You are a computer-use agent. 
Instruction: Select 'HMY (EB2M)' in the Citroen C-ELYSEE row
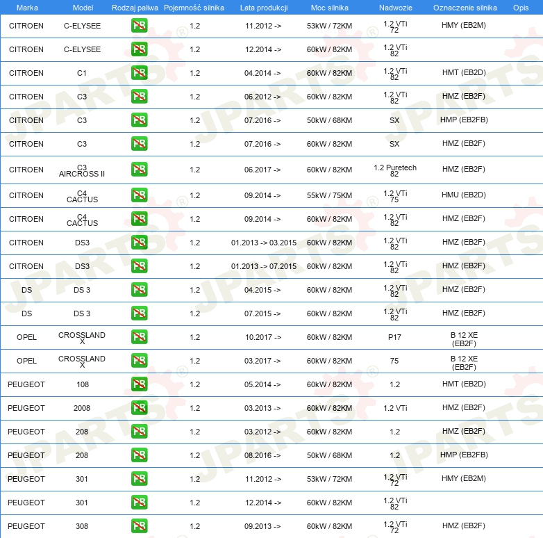[464, 25]
